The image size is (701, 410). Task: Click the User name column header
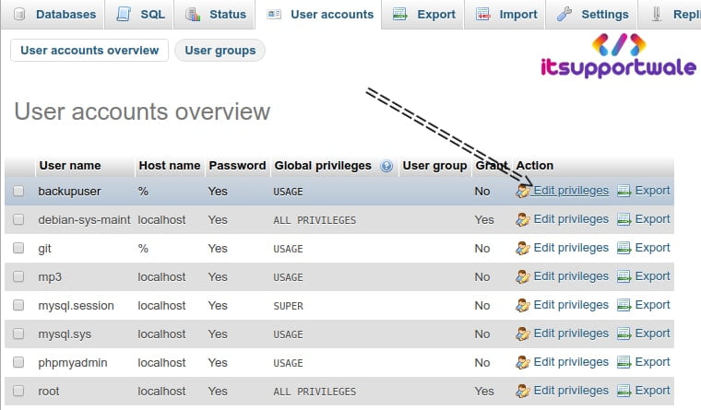click(70, 166)
